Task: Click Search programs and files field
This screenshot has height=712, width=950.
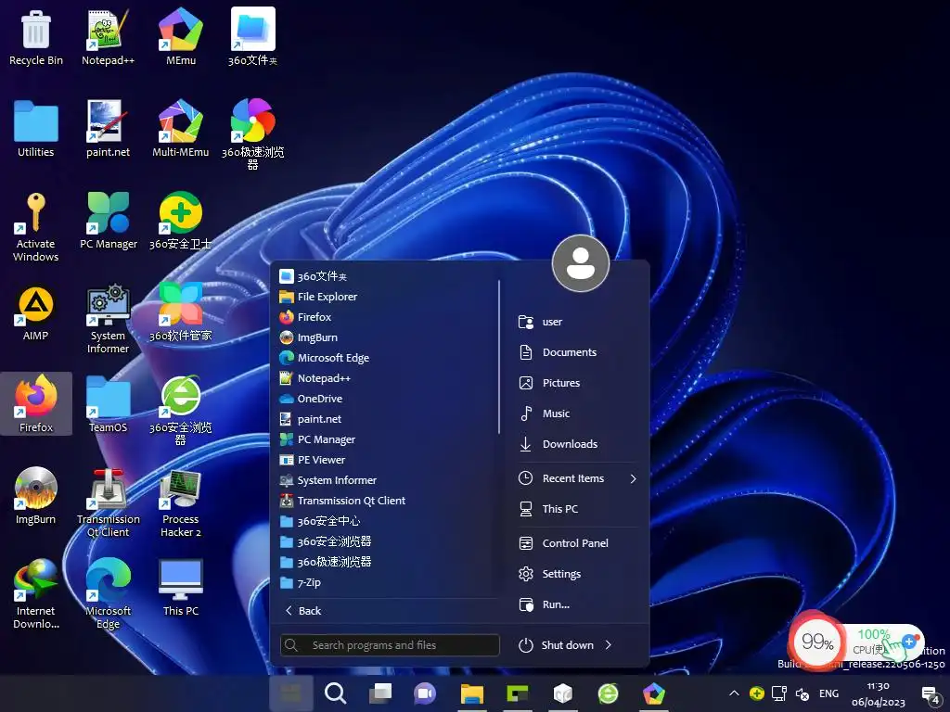Action: [x=390, y=645]
